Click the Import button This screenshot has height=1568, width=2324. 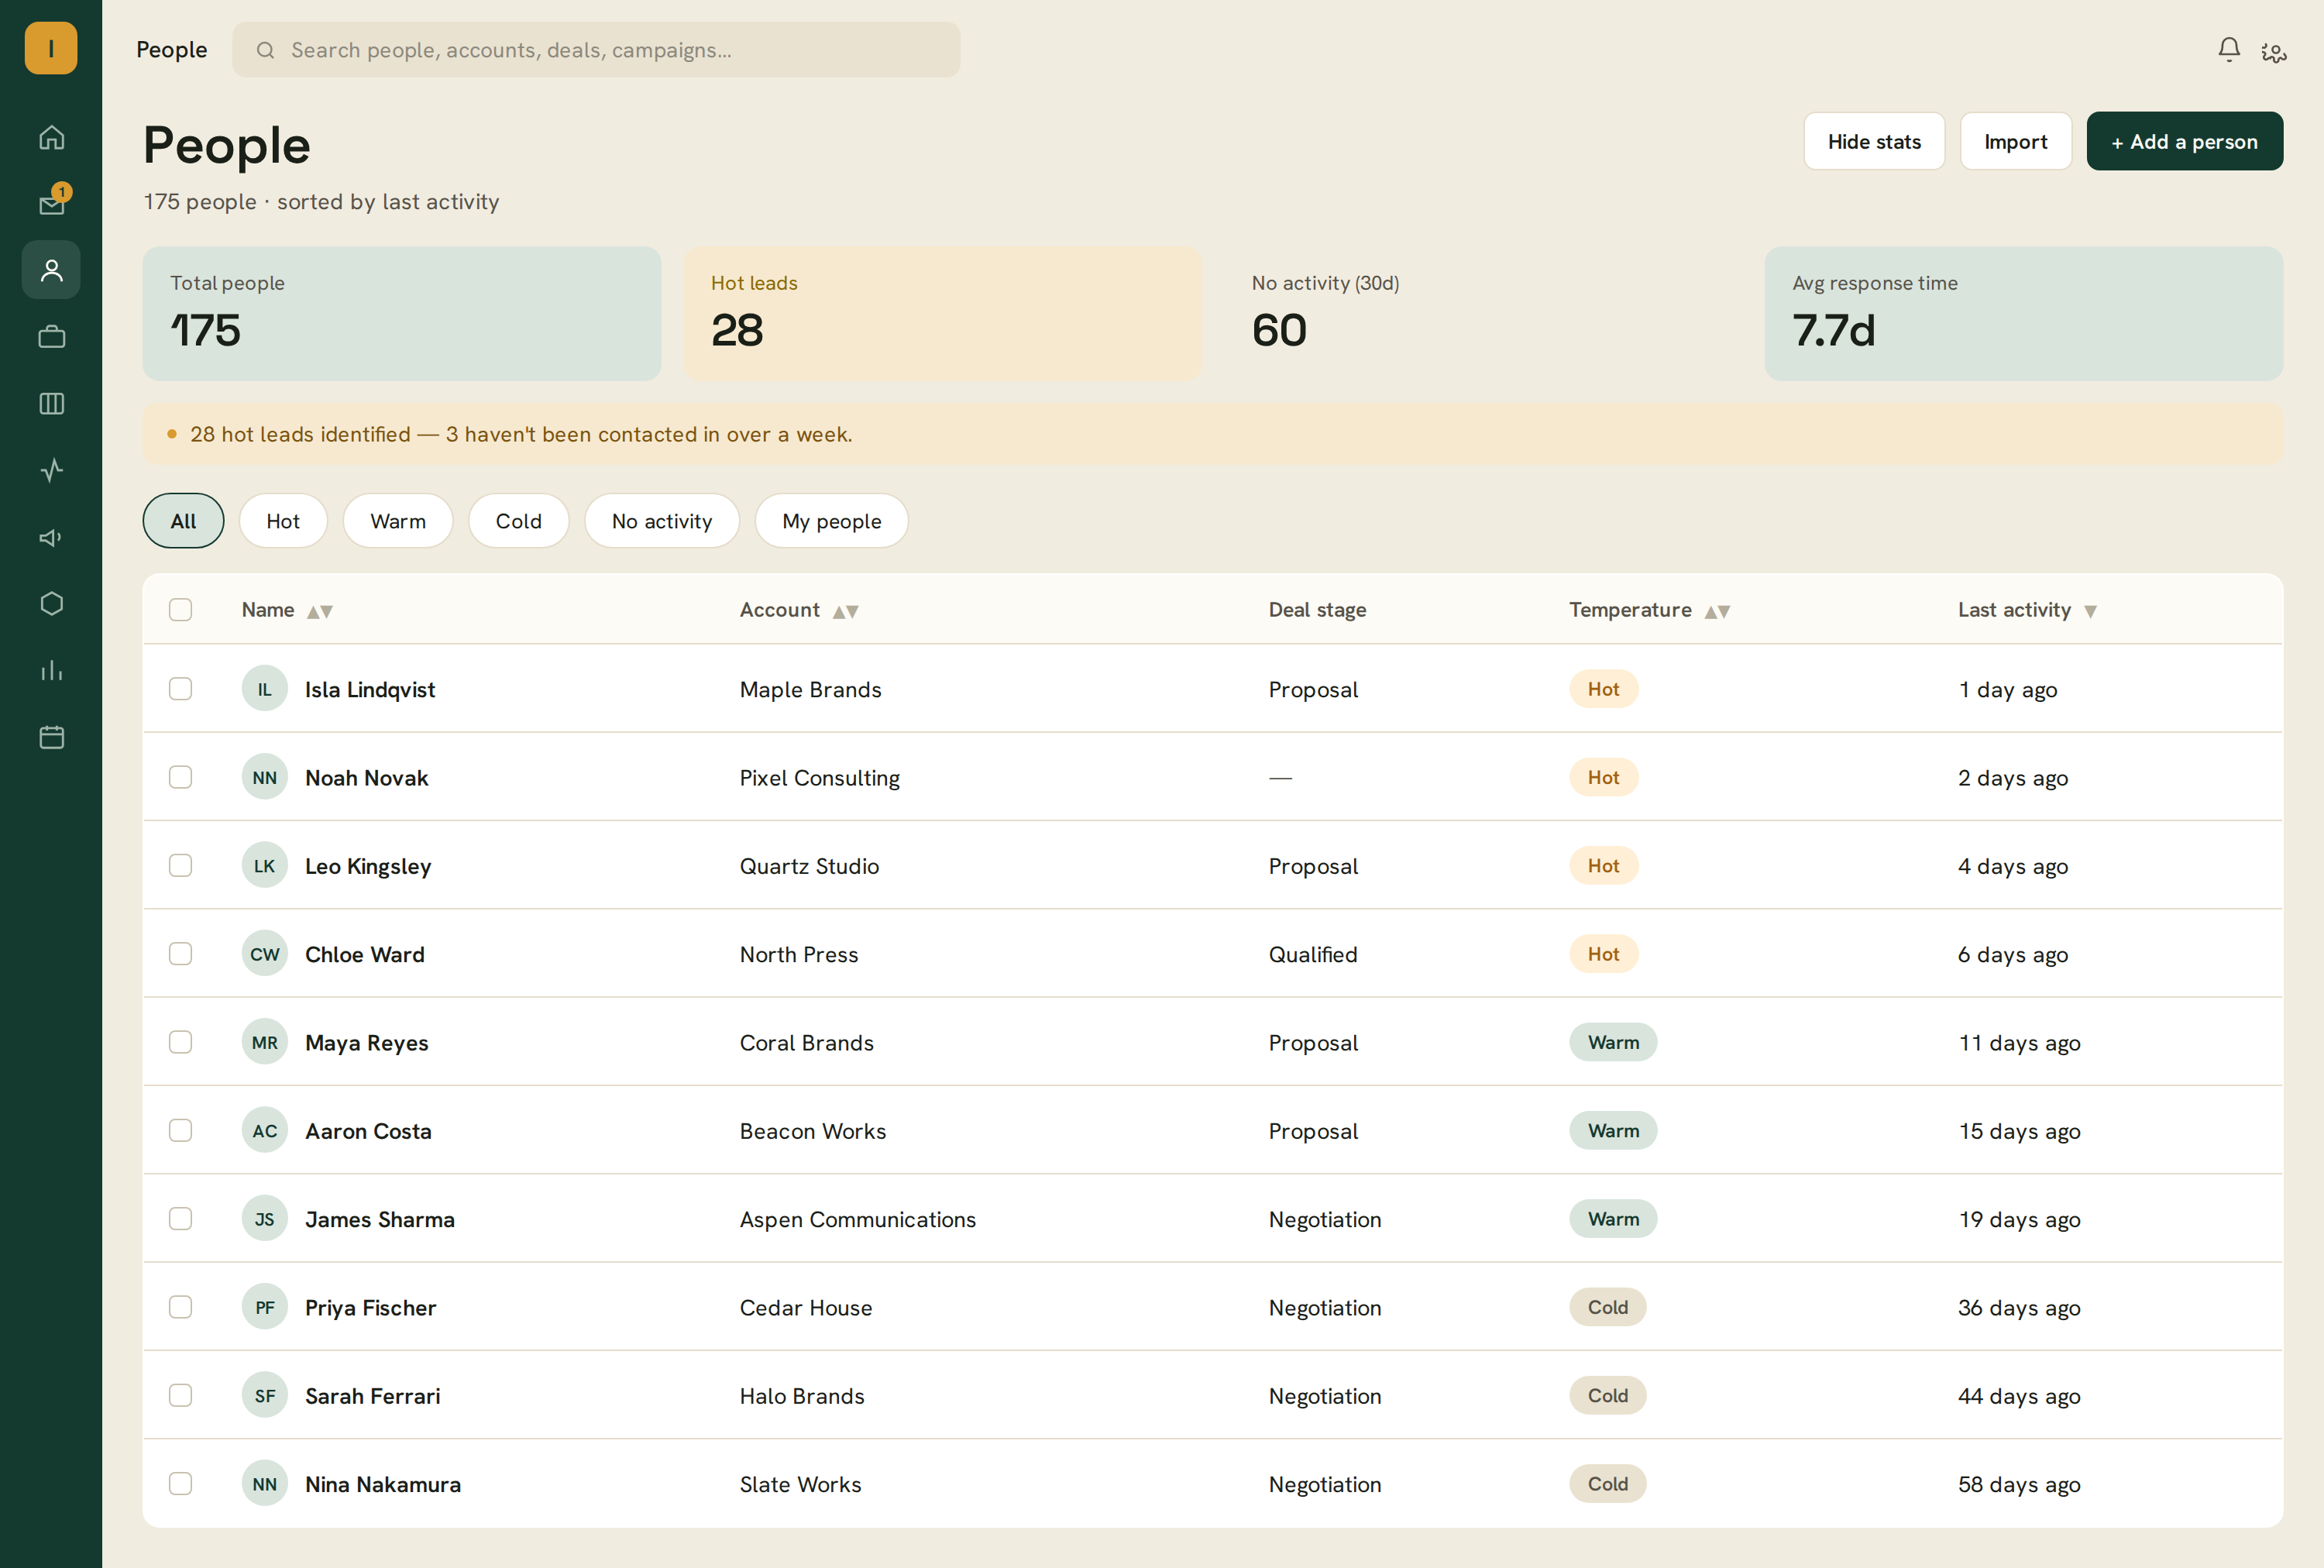(2016, 141)
